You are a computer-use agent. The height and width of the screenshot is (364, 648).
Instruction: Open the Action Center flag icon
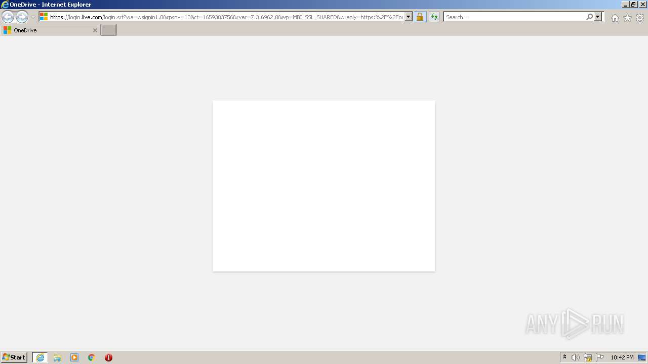(x=600, y=357)
